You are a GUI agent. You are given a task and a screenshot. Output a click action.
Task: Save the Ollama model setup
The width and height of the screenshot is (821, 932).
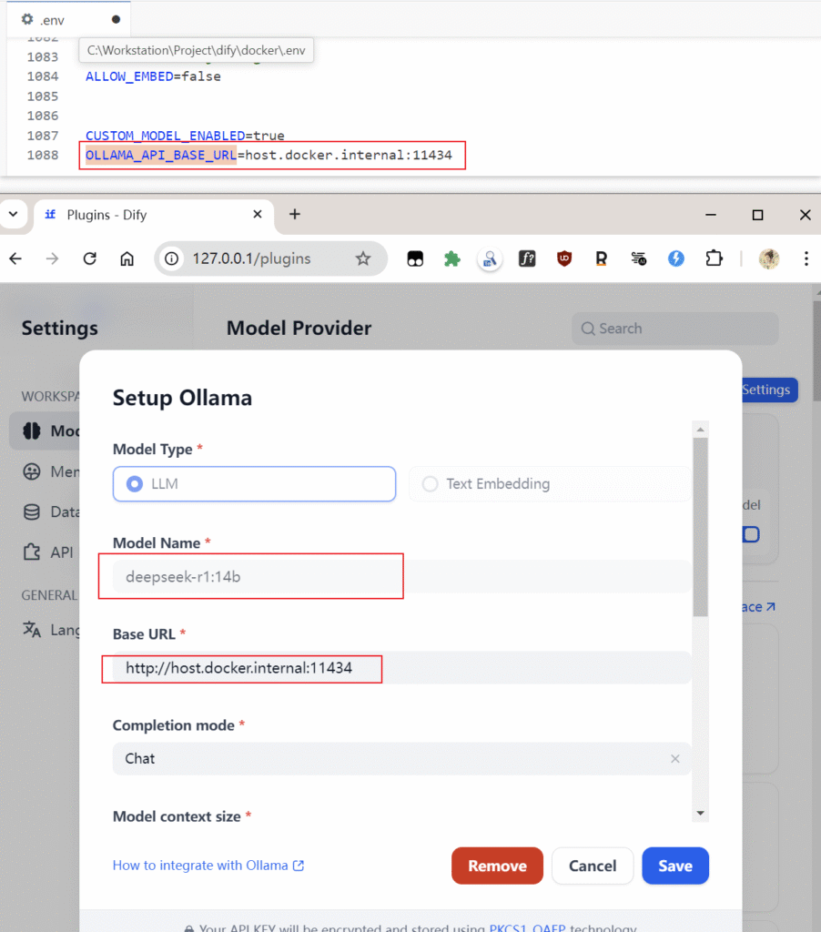point(674,866)
